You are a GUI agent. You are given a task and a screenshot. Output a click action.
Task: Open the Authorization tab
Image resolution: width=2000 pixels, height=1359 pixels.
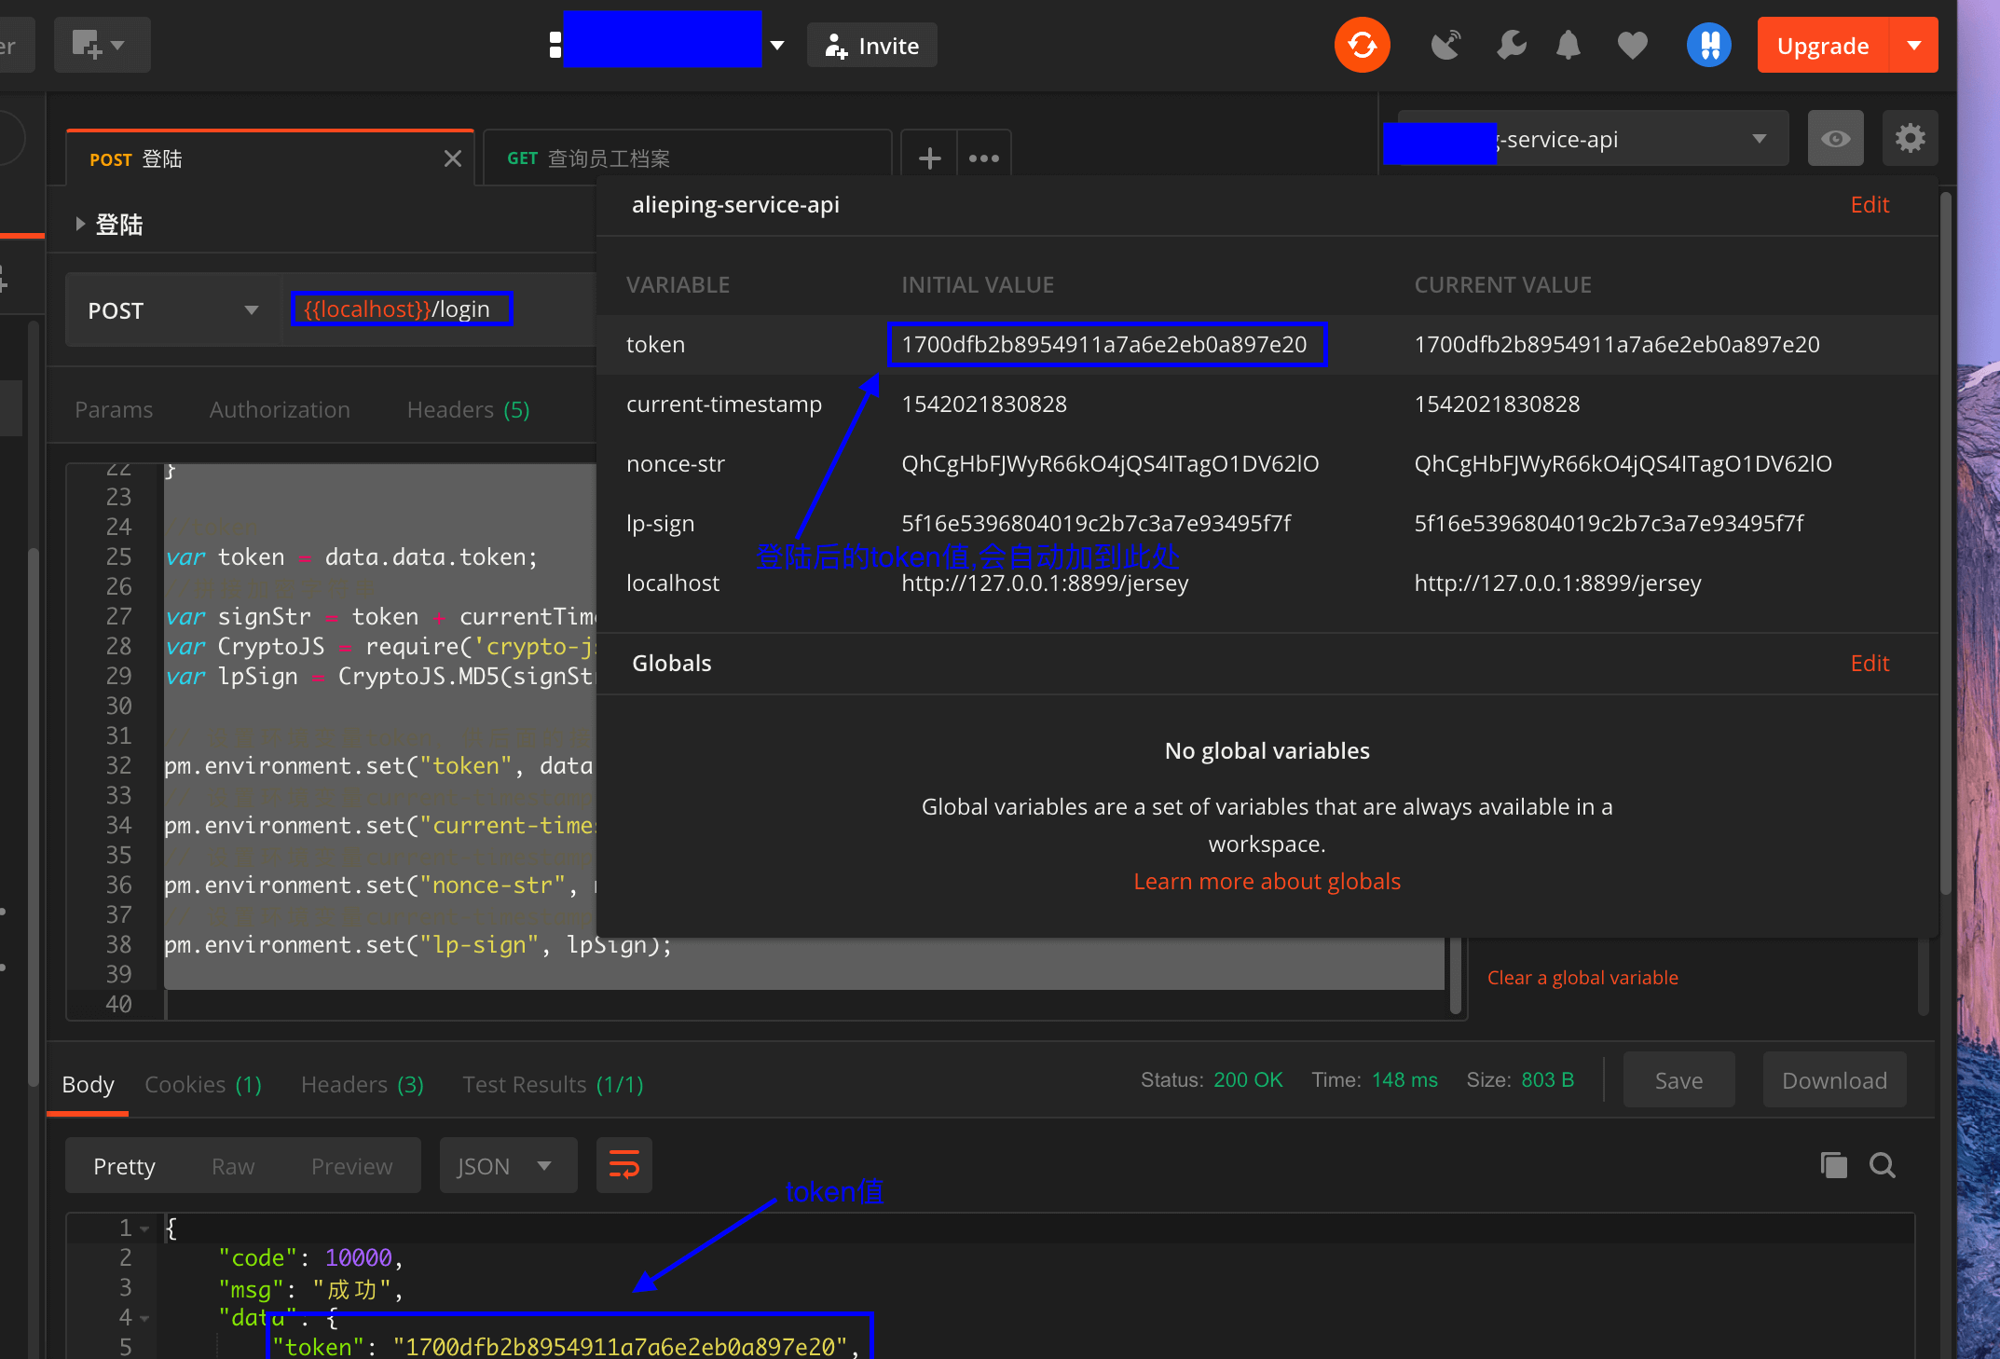point(280,409)
